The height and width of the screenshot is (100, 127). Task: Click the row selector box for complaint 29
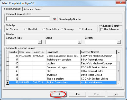coord(8,56)
